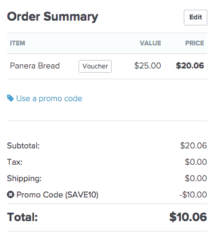Click the Shipping label
The width and height of the screenshot is (220, 232).
(x=24, y=179)
